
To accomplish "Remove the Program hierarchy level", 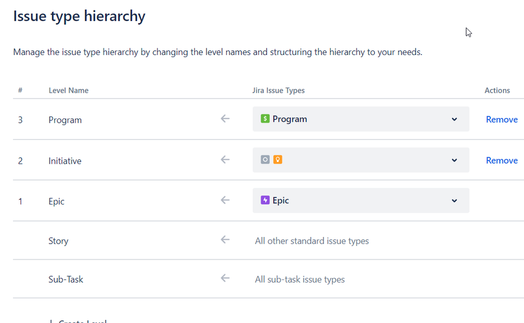I will [501, 120].
